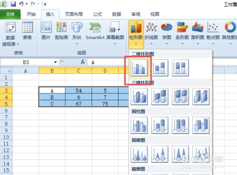Select row 6 header
Screen dimensions: 237x175
click(x=6, y=111)
